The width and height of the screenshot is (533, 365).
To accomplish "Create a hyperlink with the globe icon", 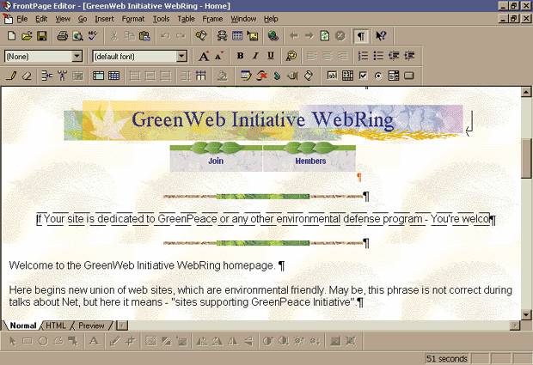I will (x=273, y=36).
